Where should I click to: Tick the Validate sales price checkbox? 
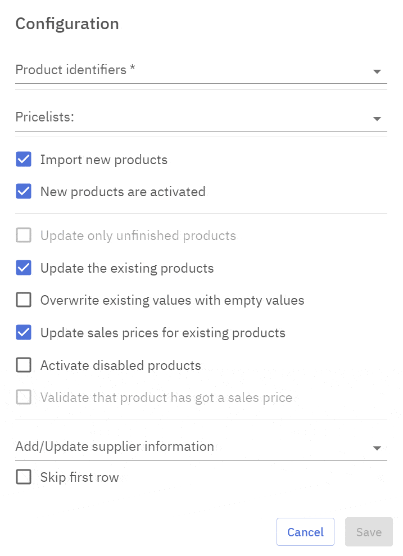[x=24, y=398]
